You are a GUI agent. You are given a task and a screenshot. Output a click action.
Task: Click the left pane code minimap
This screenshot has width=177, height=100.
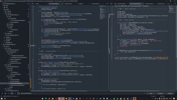pos(104,12)
